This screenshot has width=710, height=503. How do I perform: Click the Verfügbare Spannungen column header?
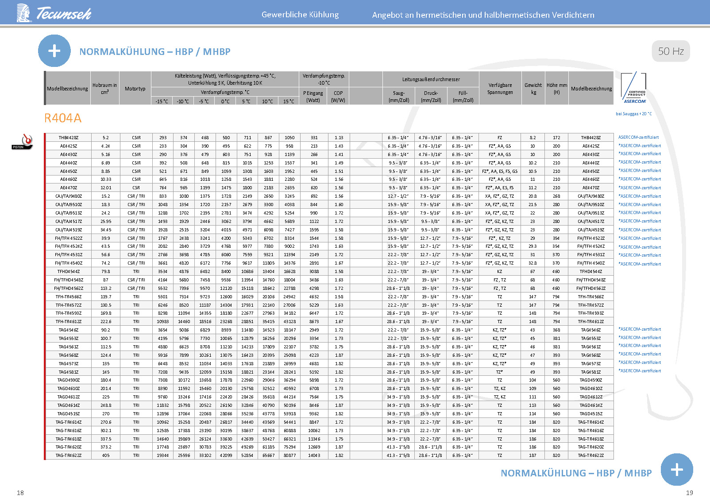[500, 89]
